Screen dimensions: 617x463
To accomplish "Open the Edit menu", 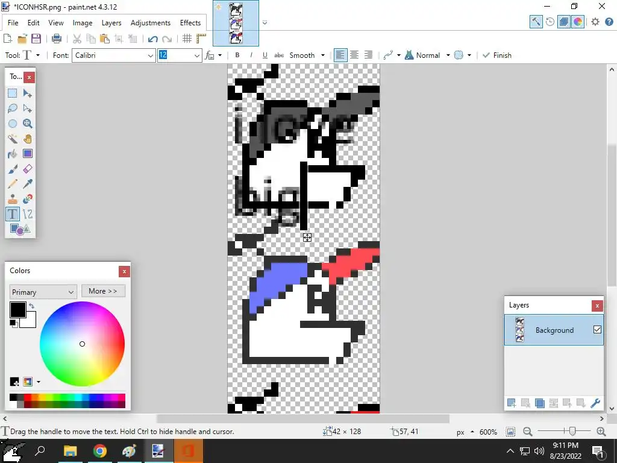I will (x=34, y=23).
